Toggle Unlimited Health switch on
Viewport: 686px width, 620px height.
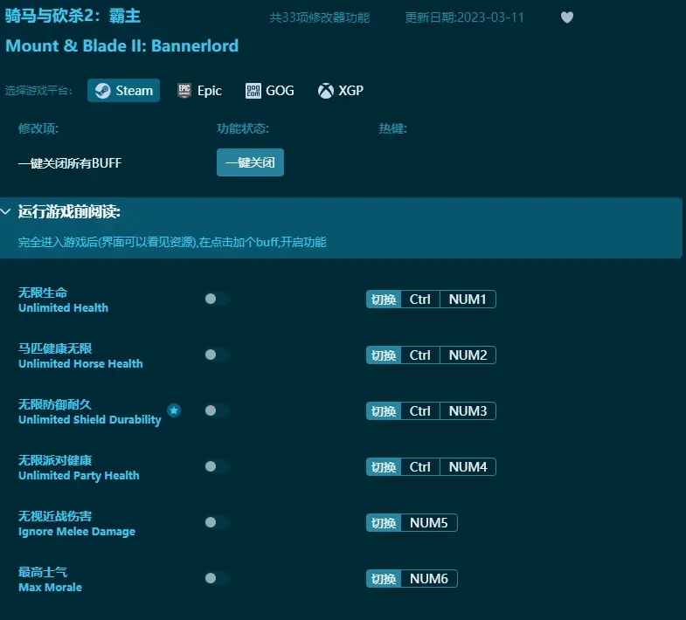point(217,299)
